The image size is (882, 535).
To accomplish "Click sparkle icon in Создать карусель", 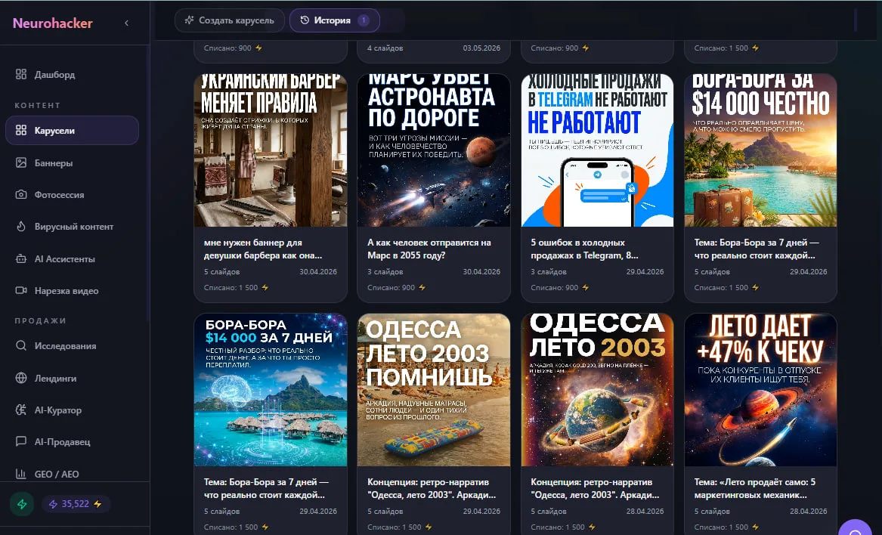I will (x=189, y=20).
